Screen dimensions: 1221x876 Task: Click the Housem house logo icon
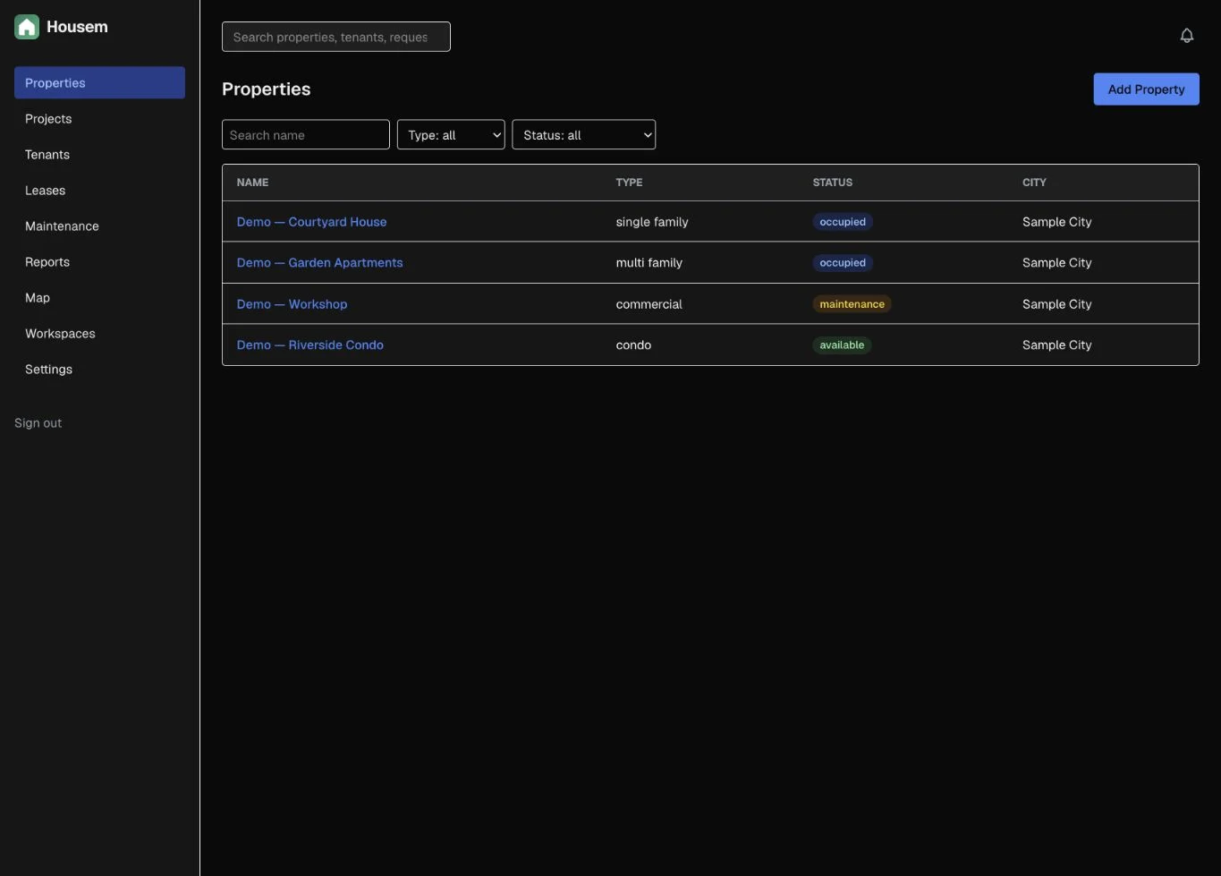[27, 27]
